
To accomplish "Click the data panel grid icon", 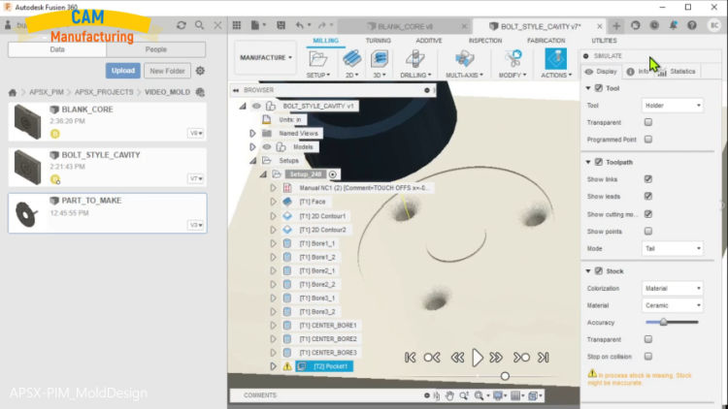I will coord(237,25).
